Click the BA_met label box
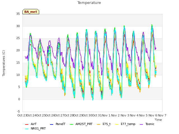 [31, 12]
